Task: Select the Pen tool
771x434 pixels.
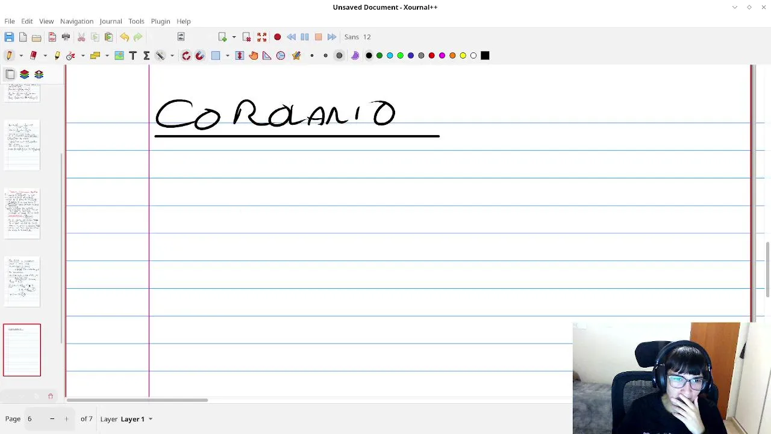Action: [9, 55]
